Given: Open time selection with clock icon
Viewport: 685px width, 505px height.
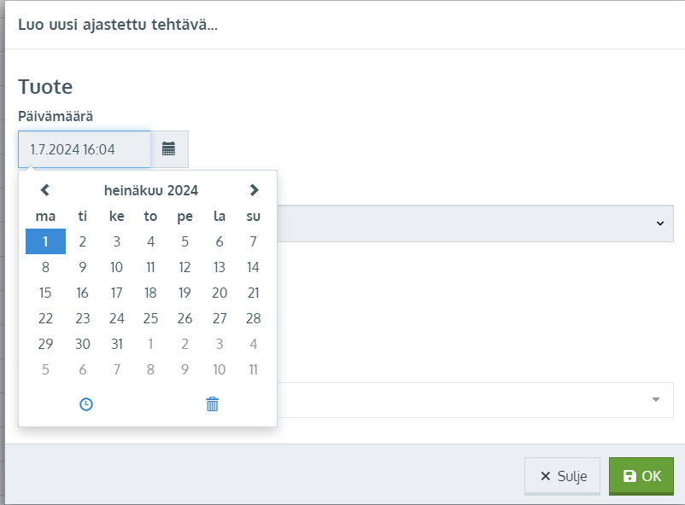Looking at the screenshot, I should pyautogui.click(x=86, y=404).
